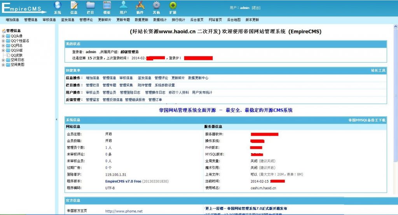Expand the QQ头像 tree node
Viewport: 398px width, 215px height.
[3, 36]
